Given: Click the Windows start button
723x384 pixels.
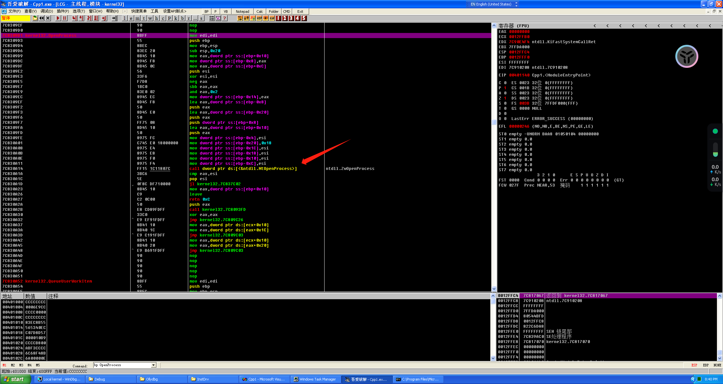Looking at the screenshot, I should tap(15, 379).
